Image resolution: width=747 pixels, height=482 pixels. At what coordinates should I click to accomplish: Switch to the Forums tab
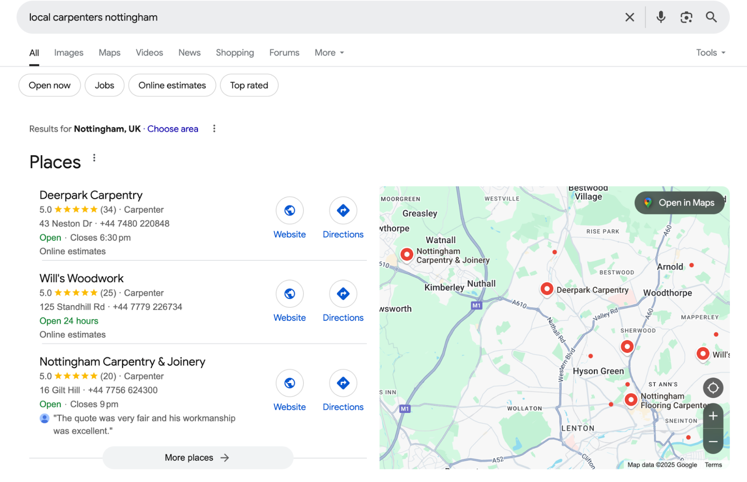284,53
